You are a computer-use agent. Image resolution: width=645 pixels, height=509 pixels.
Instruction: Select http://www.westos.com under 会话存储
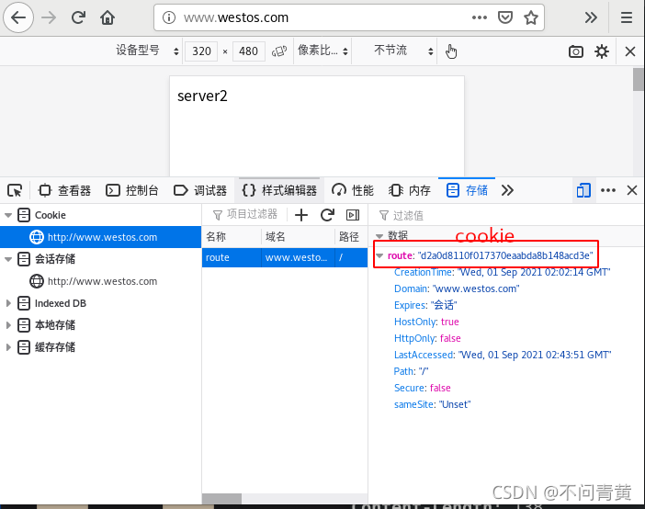click(x=100, y=281)
